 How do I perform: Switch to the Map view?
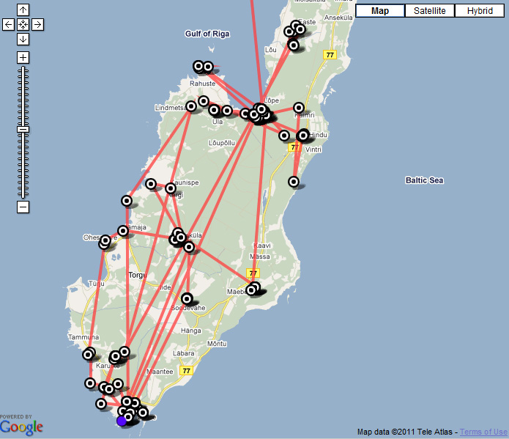pos(380,11)
